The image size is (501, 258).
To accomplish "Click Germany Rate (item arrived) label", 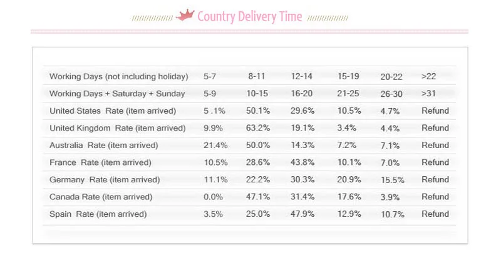I will click(105, 180).
